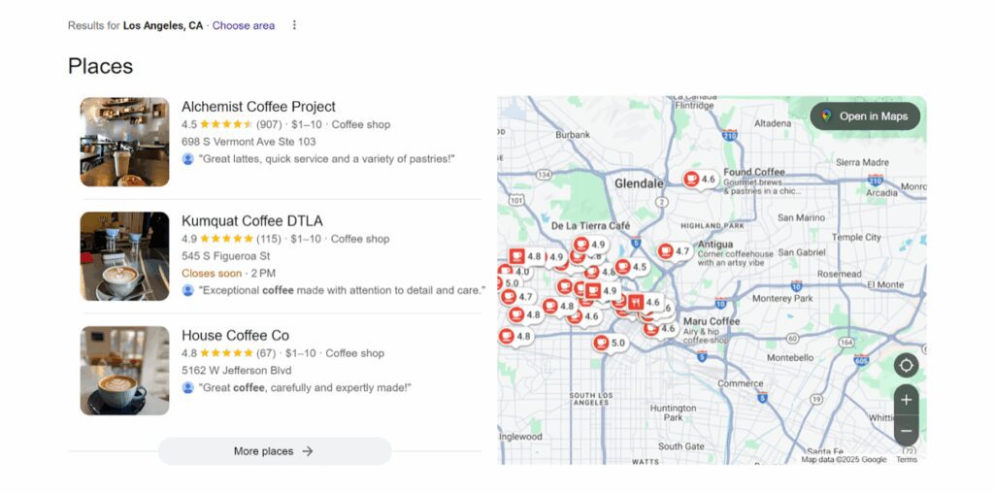This screenshot has height=494, width=994.
Task: Click the "Found Coffee" label on the map
Action: (754, 172)
